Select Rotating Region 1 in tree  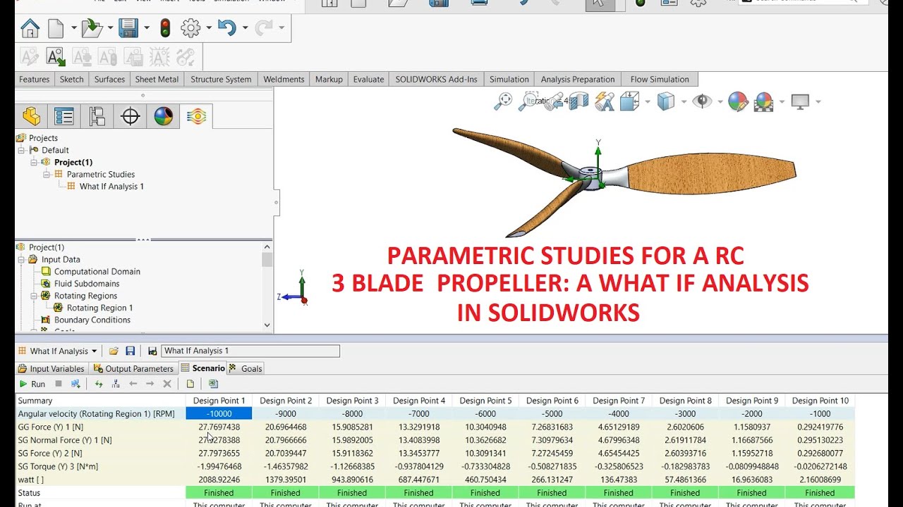pyautogui.click(x=99, y=308)
